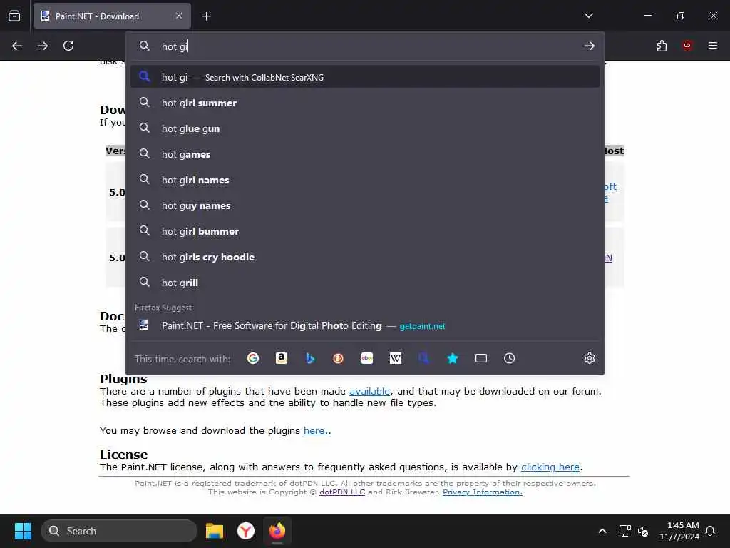The image size is (730, 548).
Task: Search this time with Wikipedia icon
Action: coord(395,358)
